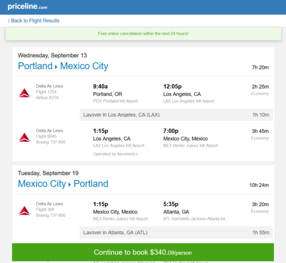
Task: Click the priceline.com logo
Action: [x=28, y=7]
